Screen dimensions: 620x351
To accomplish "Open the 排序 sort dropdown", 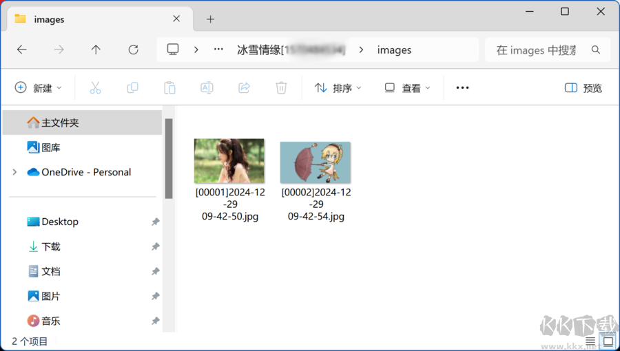I will pyautogui.click(x=338, y=87).
